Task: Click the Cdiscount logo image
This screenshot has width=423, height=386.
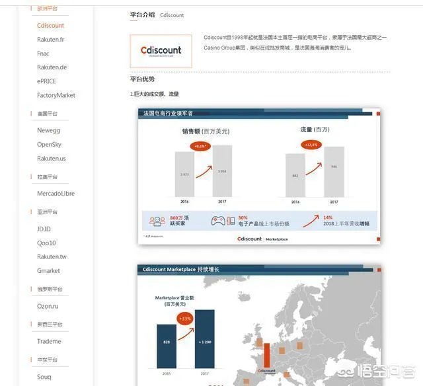Action: coord(161,51)
